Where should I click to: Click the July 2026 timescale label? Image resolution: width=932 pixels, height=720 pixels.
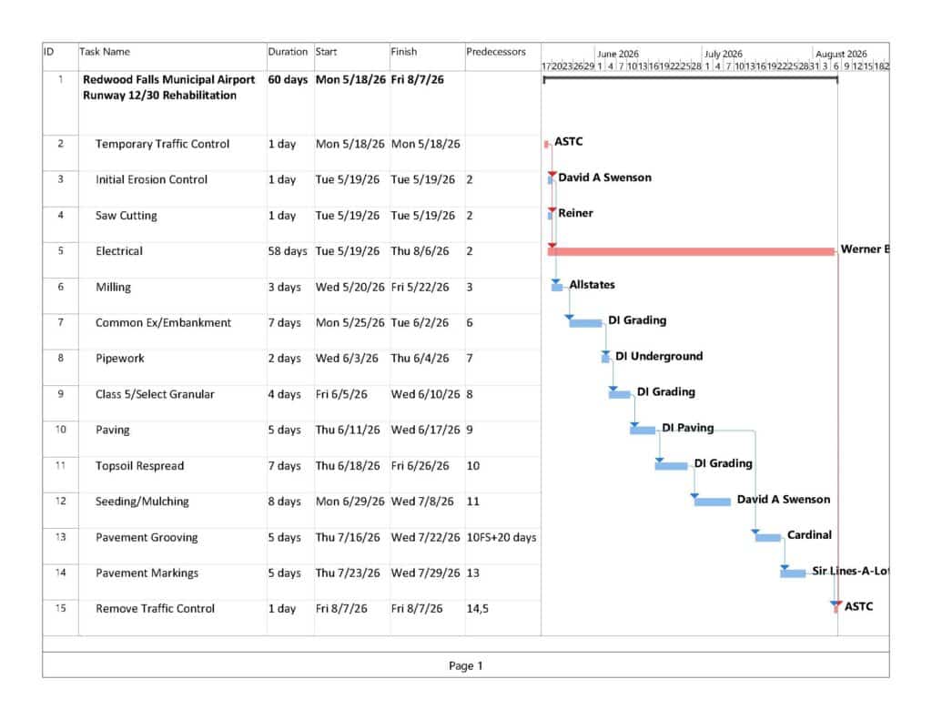pyautogui.click(x=724, y=54)
